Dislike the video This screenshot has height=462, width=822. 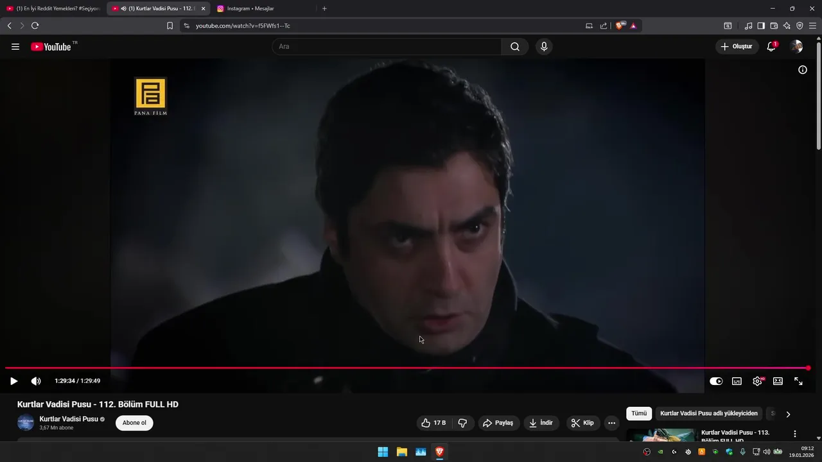pyautogui.click(x=462, y=423)
